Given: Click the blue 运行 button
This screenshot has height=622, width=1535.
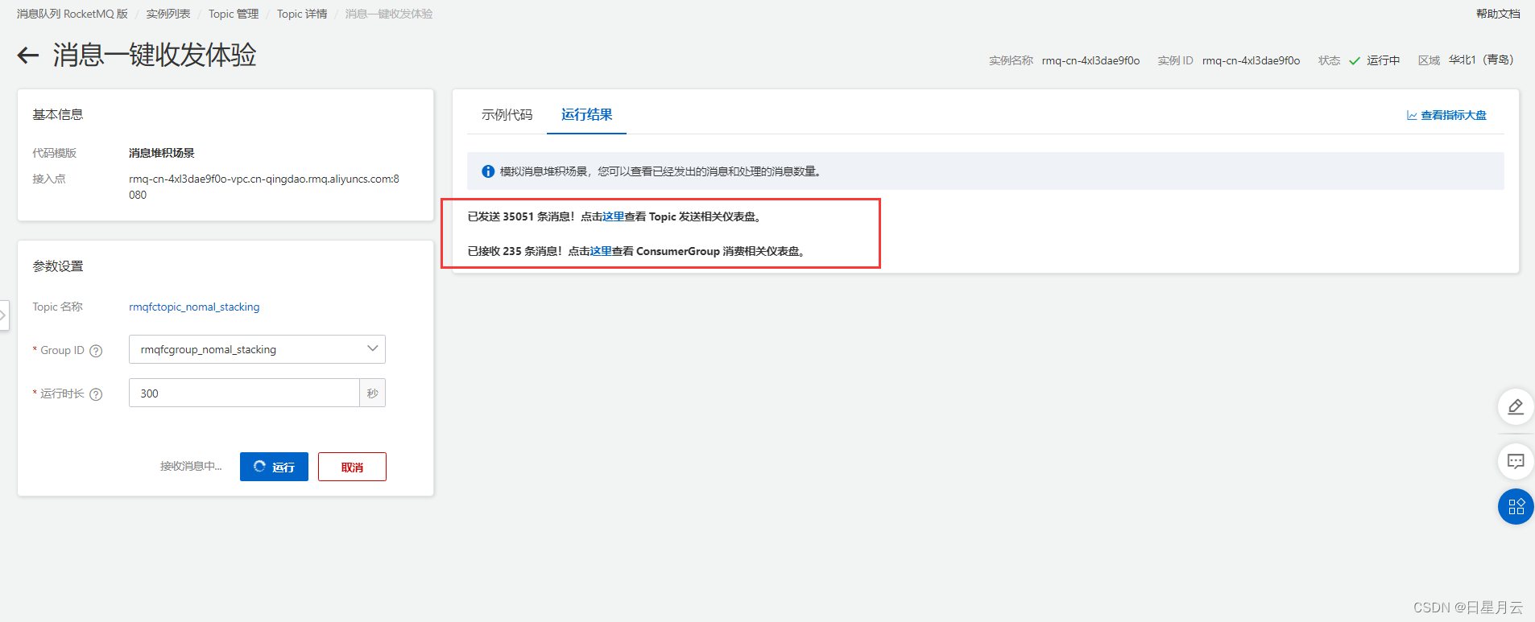Looking at the screenshot, I should point(274,467).
